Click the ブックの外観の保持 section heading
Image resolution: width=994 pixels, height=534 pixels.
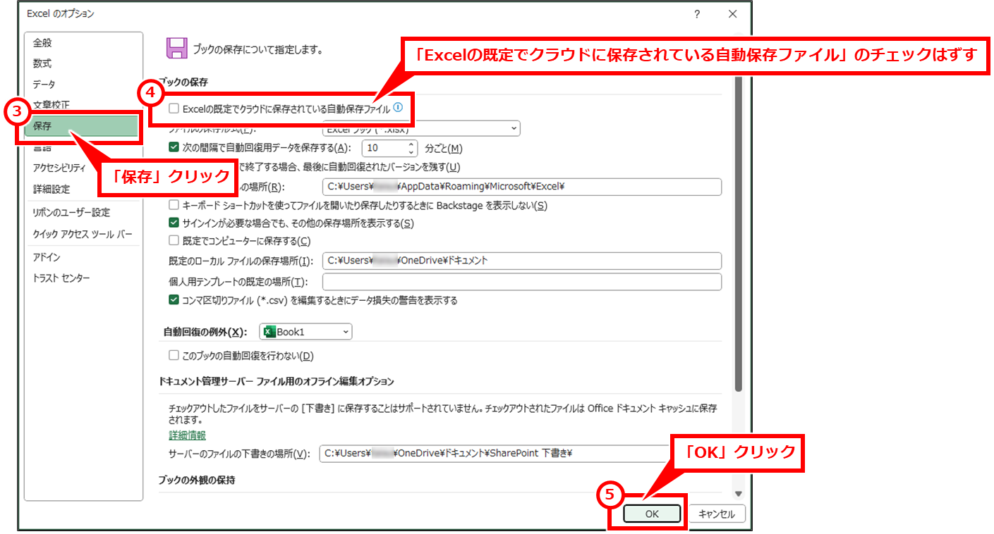(197, 480)
